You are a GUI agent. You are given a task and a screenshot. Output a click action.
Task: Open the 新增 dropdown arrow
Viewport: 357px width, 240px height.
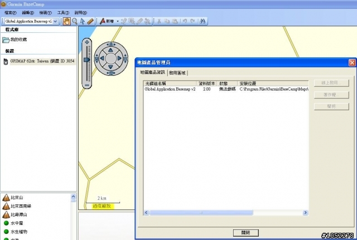(x=118, y=21)
